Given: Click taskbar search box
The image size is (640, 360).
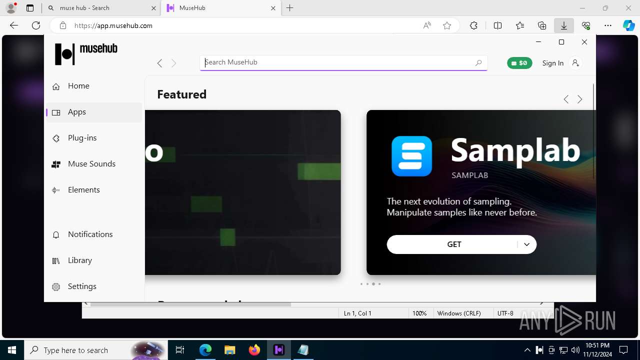Looking at the screenshot, I should [96, 350].
